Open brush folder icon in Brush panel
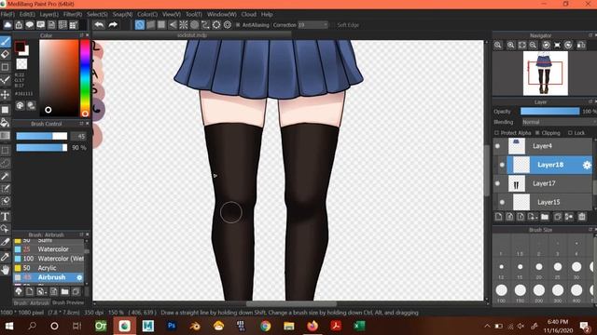This screenshot has width=597, height=335. tap(64, 291)
